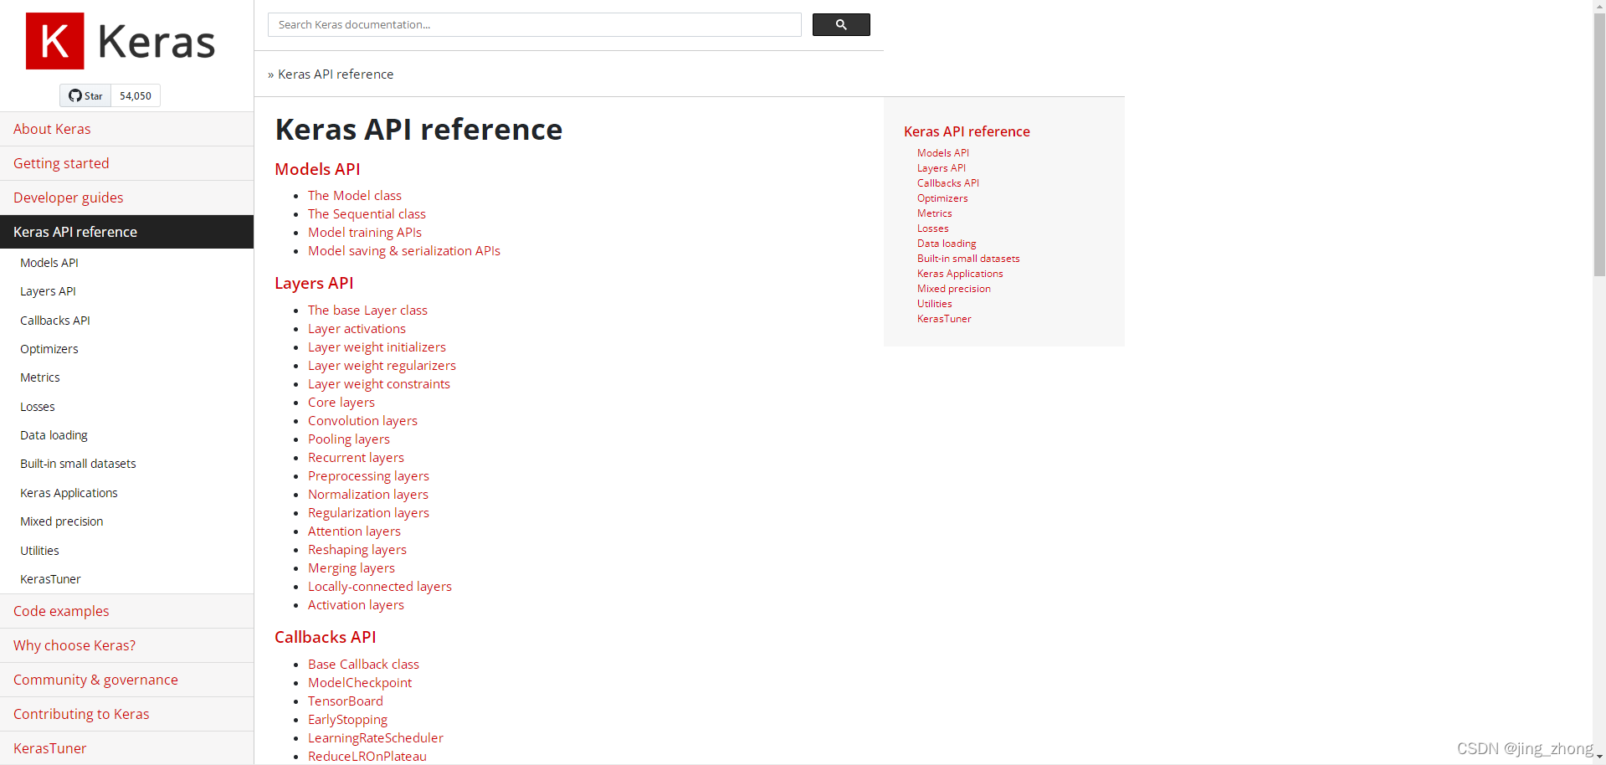
Task: Select Utilities in left sidebar
Action: point(39,551)
